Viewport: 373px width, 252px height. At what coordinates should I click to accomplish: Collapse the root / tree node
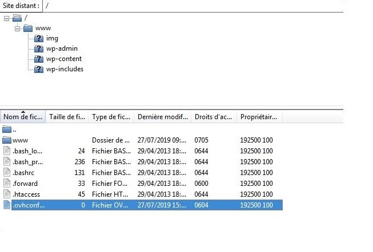pyautogui.click(x=6, y=18)
